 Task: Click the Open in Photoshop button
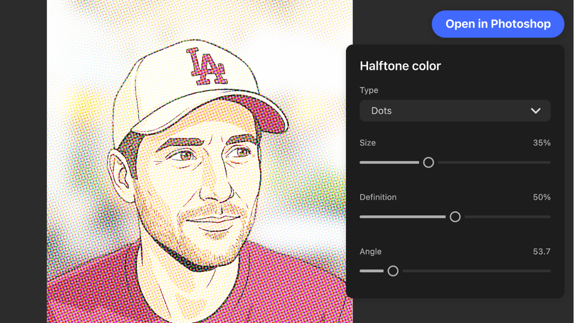click(x=498, y=24)
